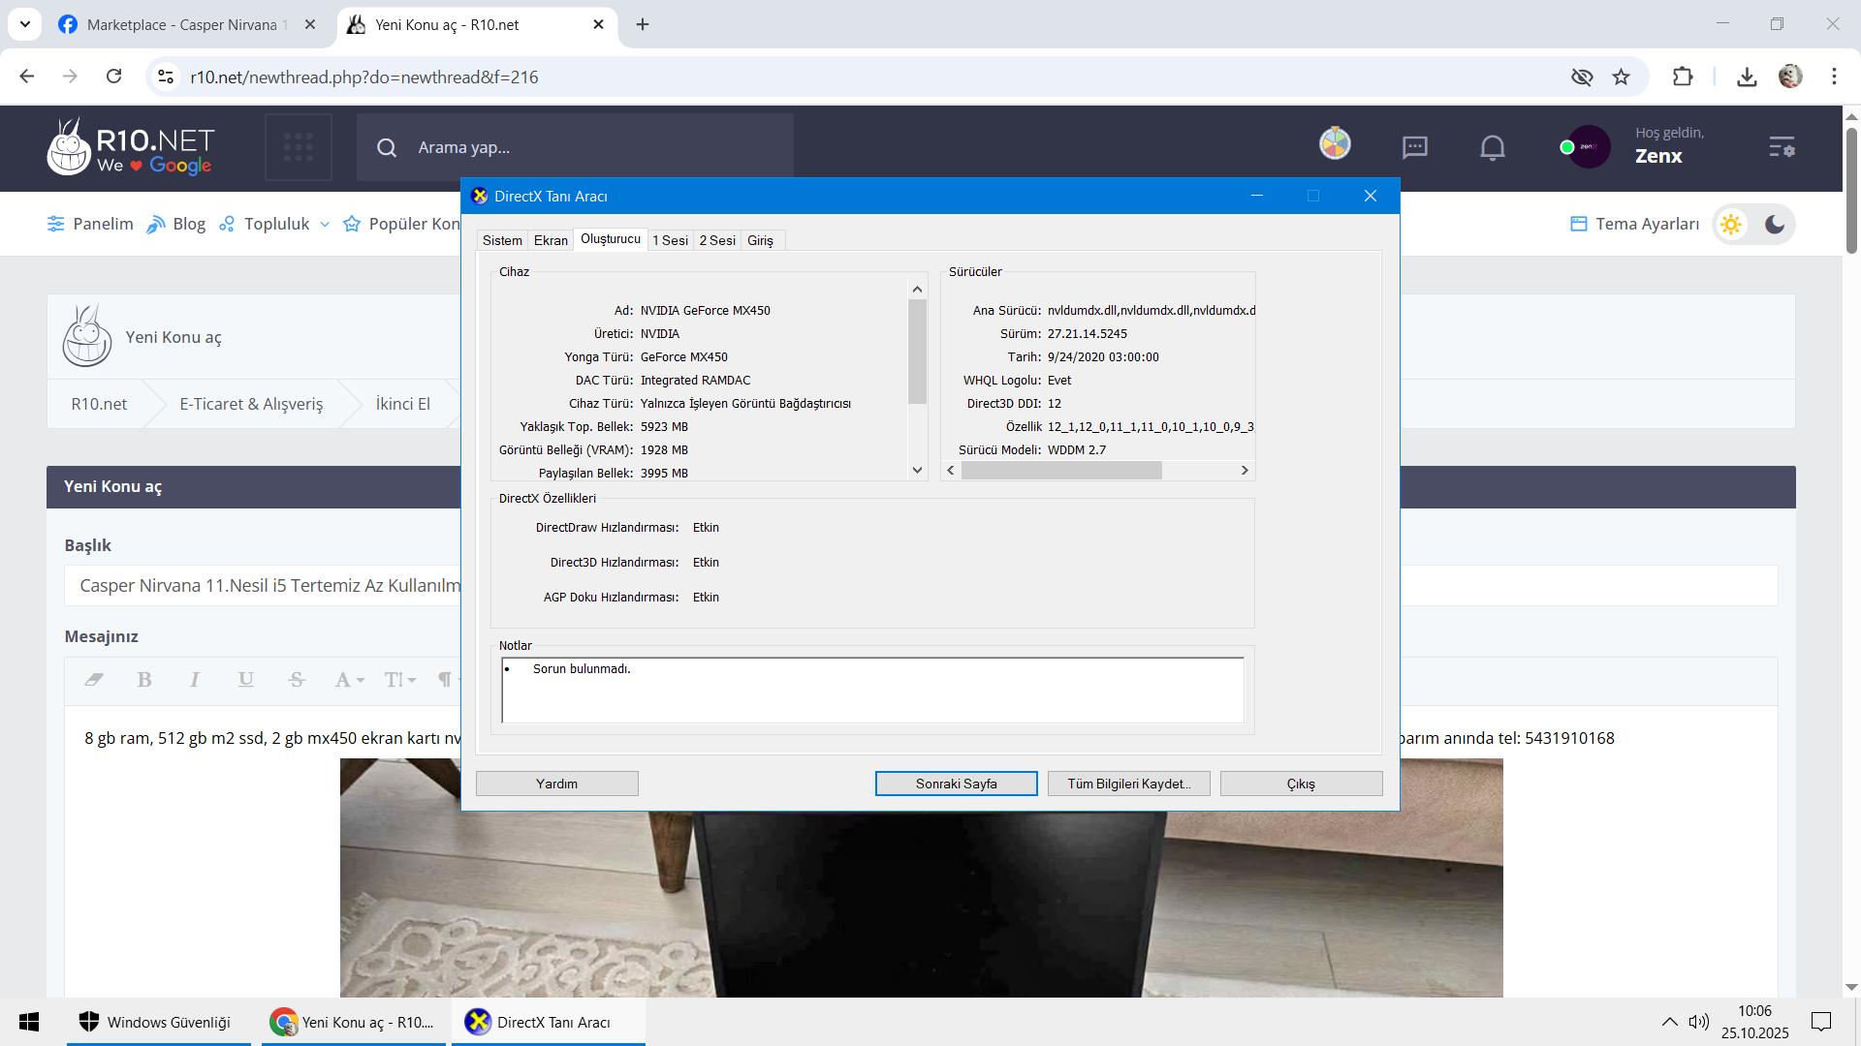Screen dimensions: 1861x1046
Task: Open the Zenx profile avatar
Action: [x=1589, y=147]
